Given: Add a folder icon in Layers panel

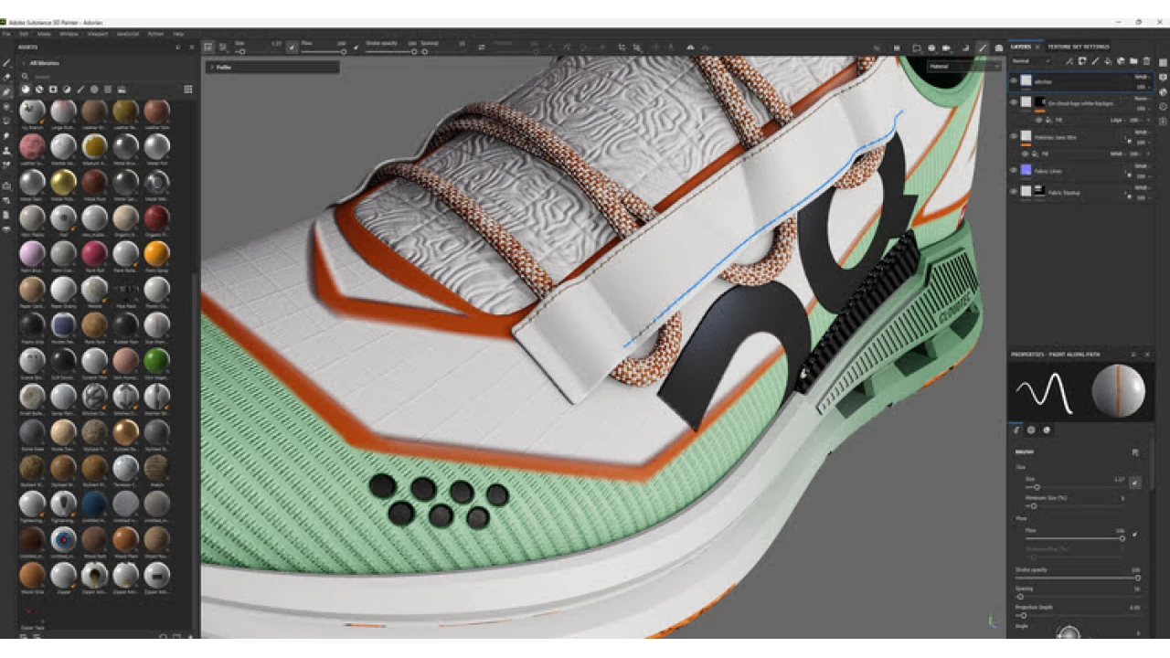Looking at the screenshot, I should coord(1133,61).
